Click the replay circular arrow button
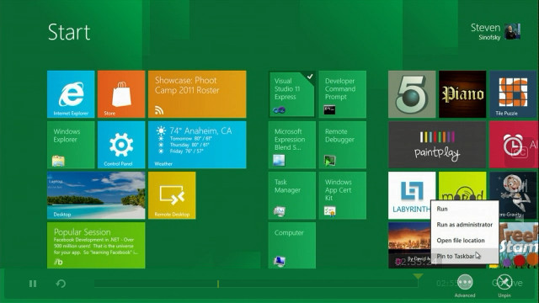The image size is (539, 303). click(61, 284)
